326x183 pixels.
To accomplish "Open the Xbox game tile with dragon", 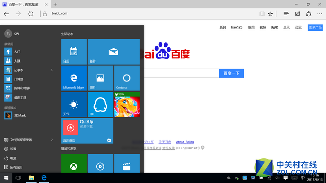I will coord(127,105).
